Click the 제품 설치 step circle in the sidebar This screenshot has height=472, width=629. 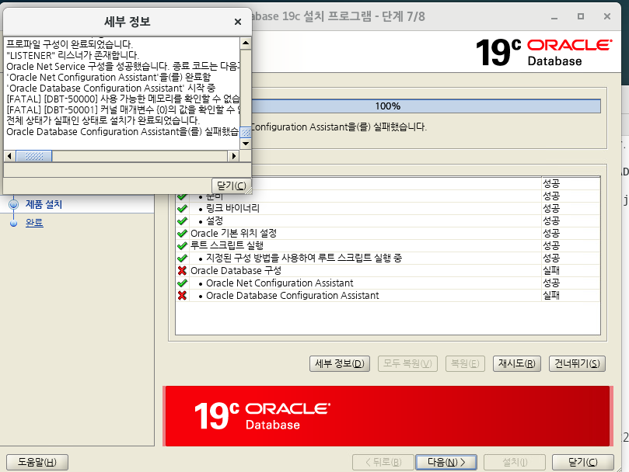click(14, 204)
